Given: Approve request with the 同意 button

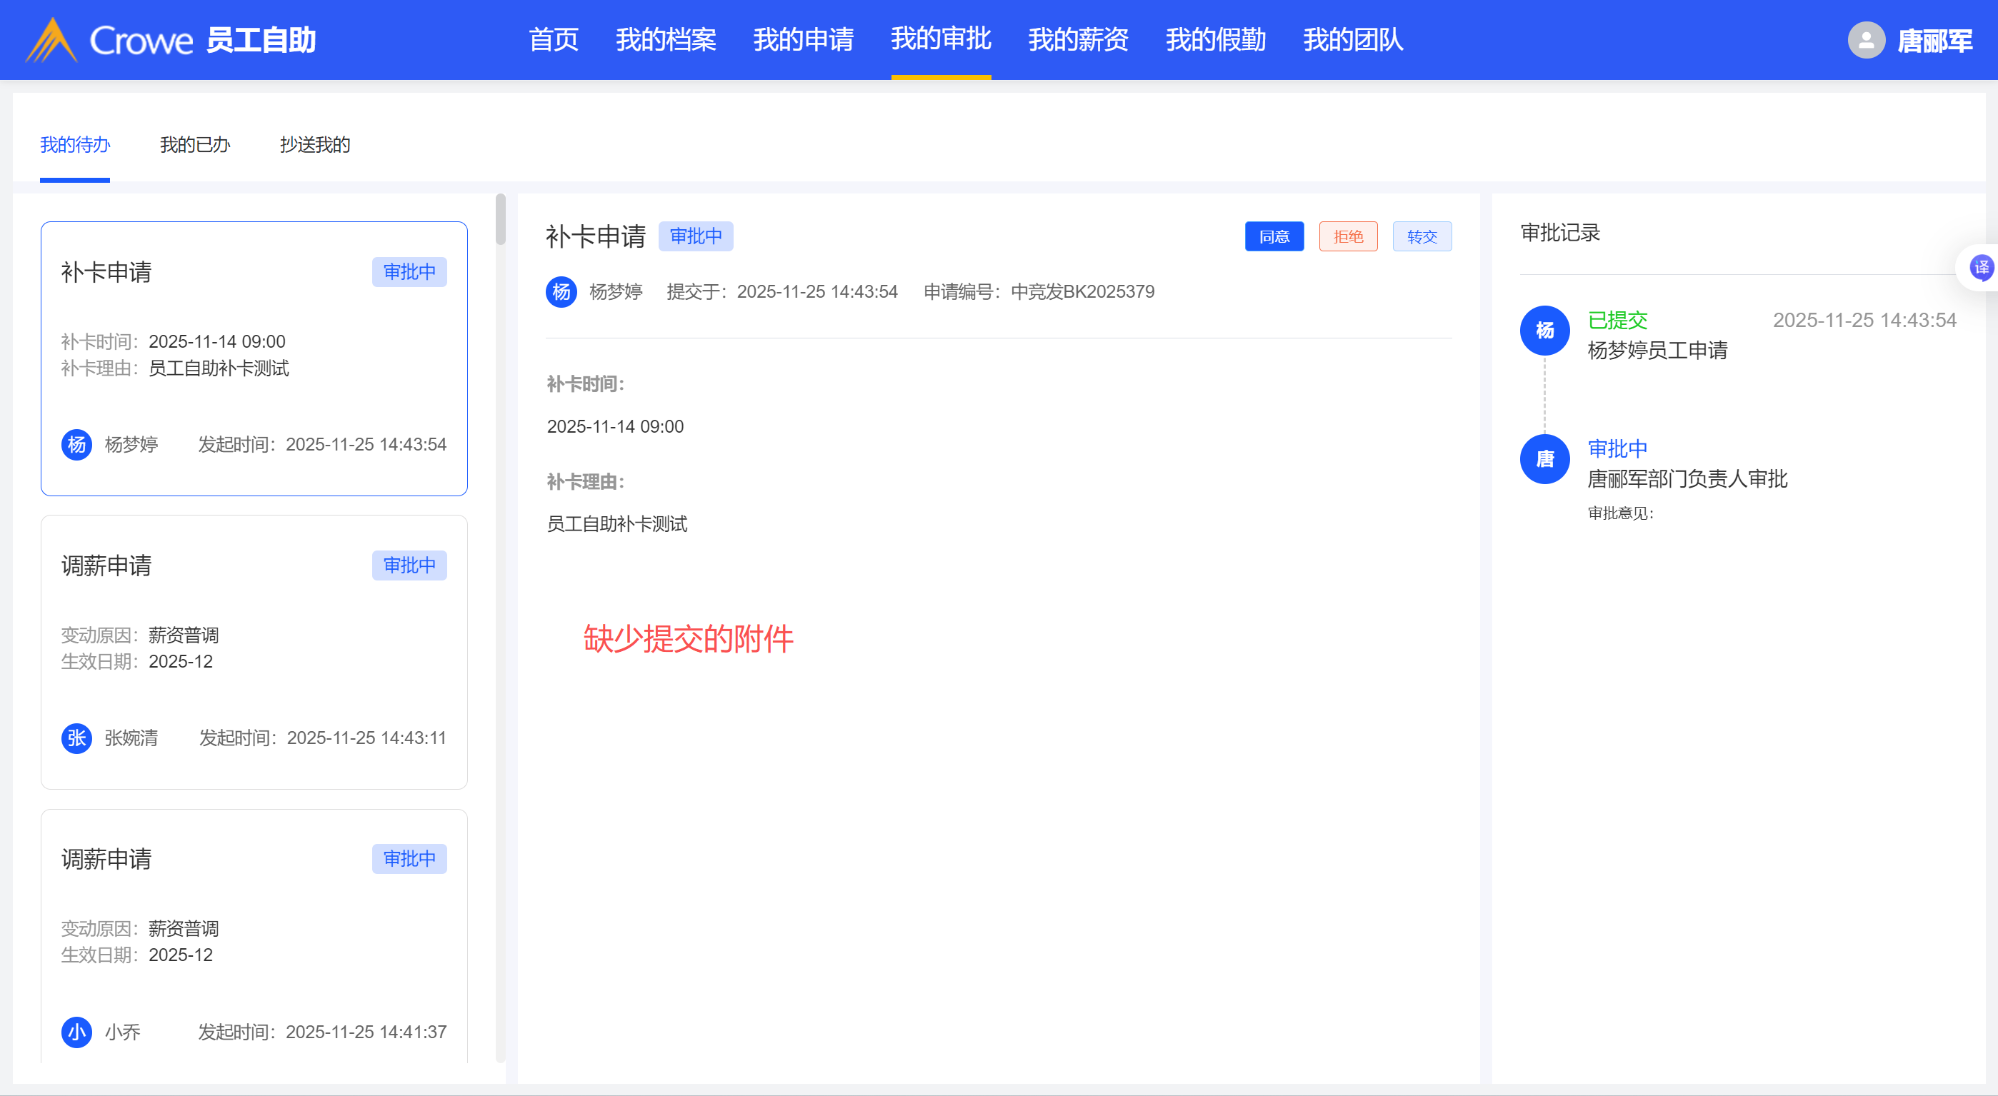Looking at the screenshot, I should [1274, 236].
